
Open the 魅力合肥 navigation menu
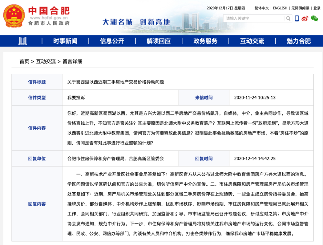point(299,41)
